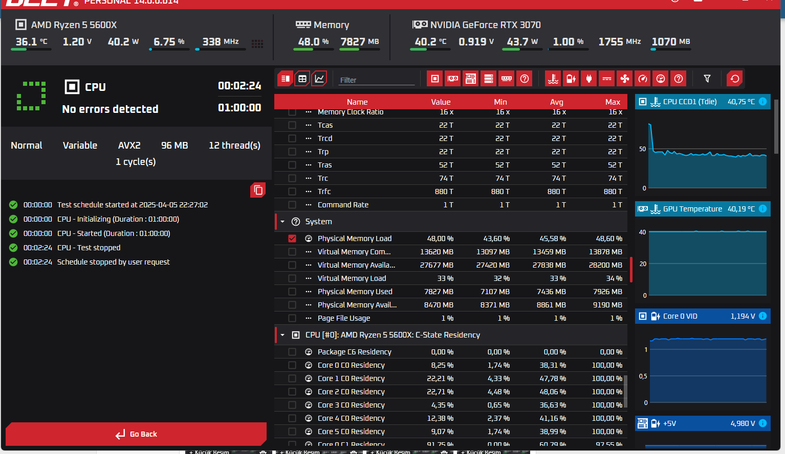Filter sensors by CPU source
The height and width of the screenshot is (454, 785).
[435, 79]
